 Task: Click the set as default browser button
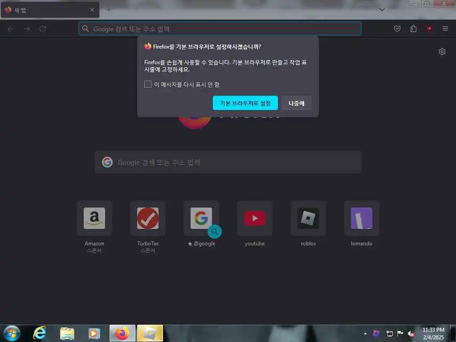245,103
